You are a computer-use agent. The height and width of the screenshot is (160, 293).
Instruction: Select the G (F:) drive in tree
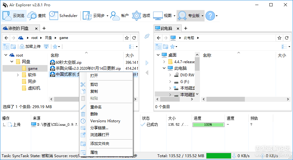185,82
